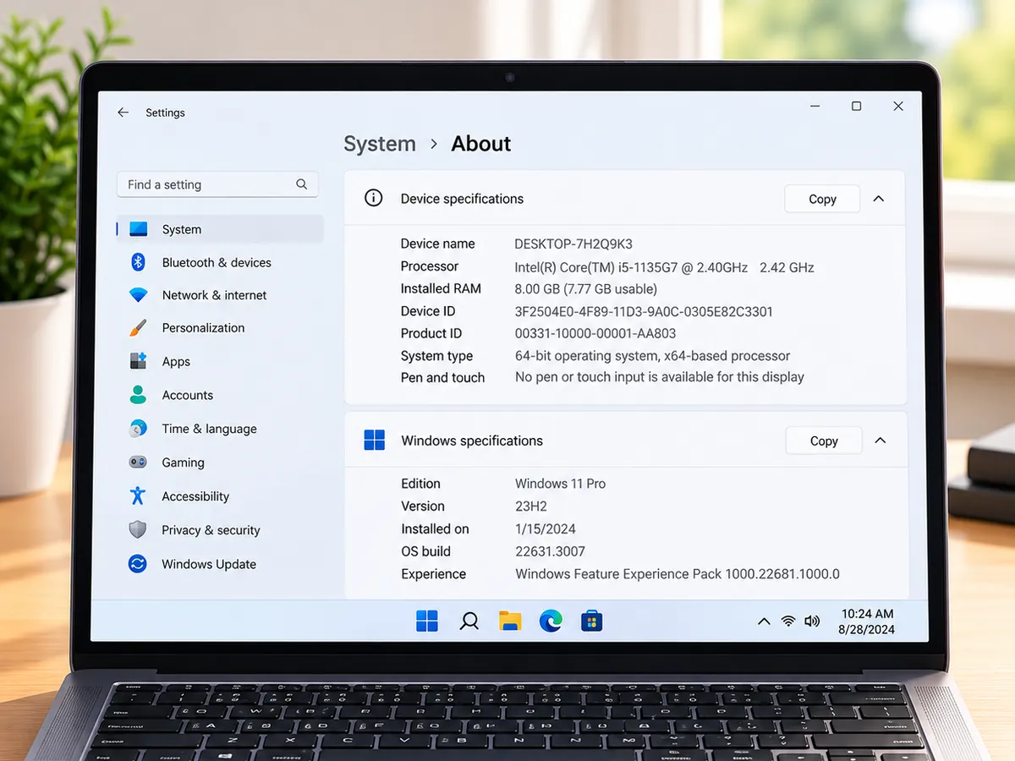Click the Time & language globe icon
The image size is (1015, 761).
138,429
